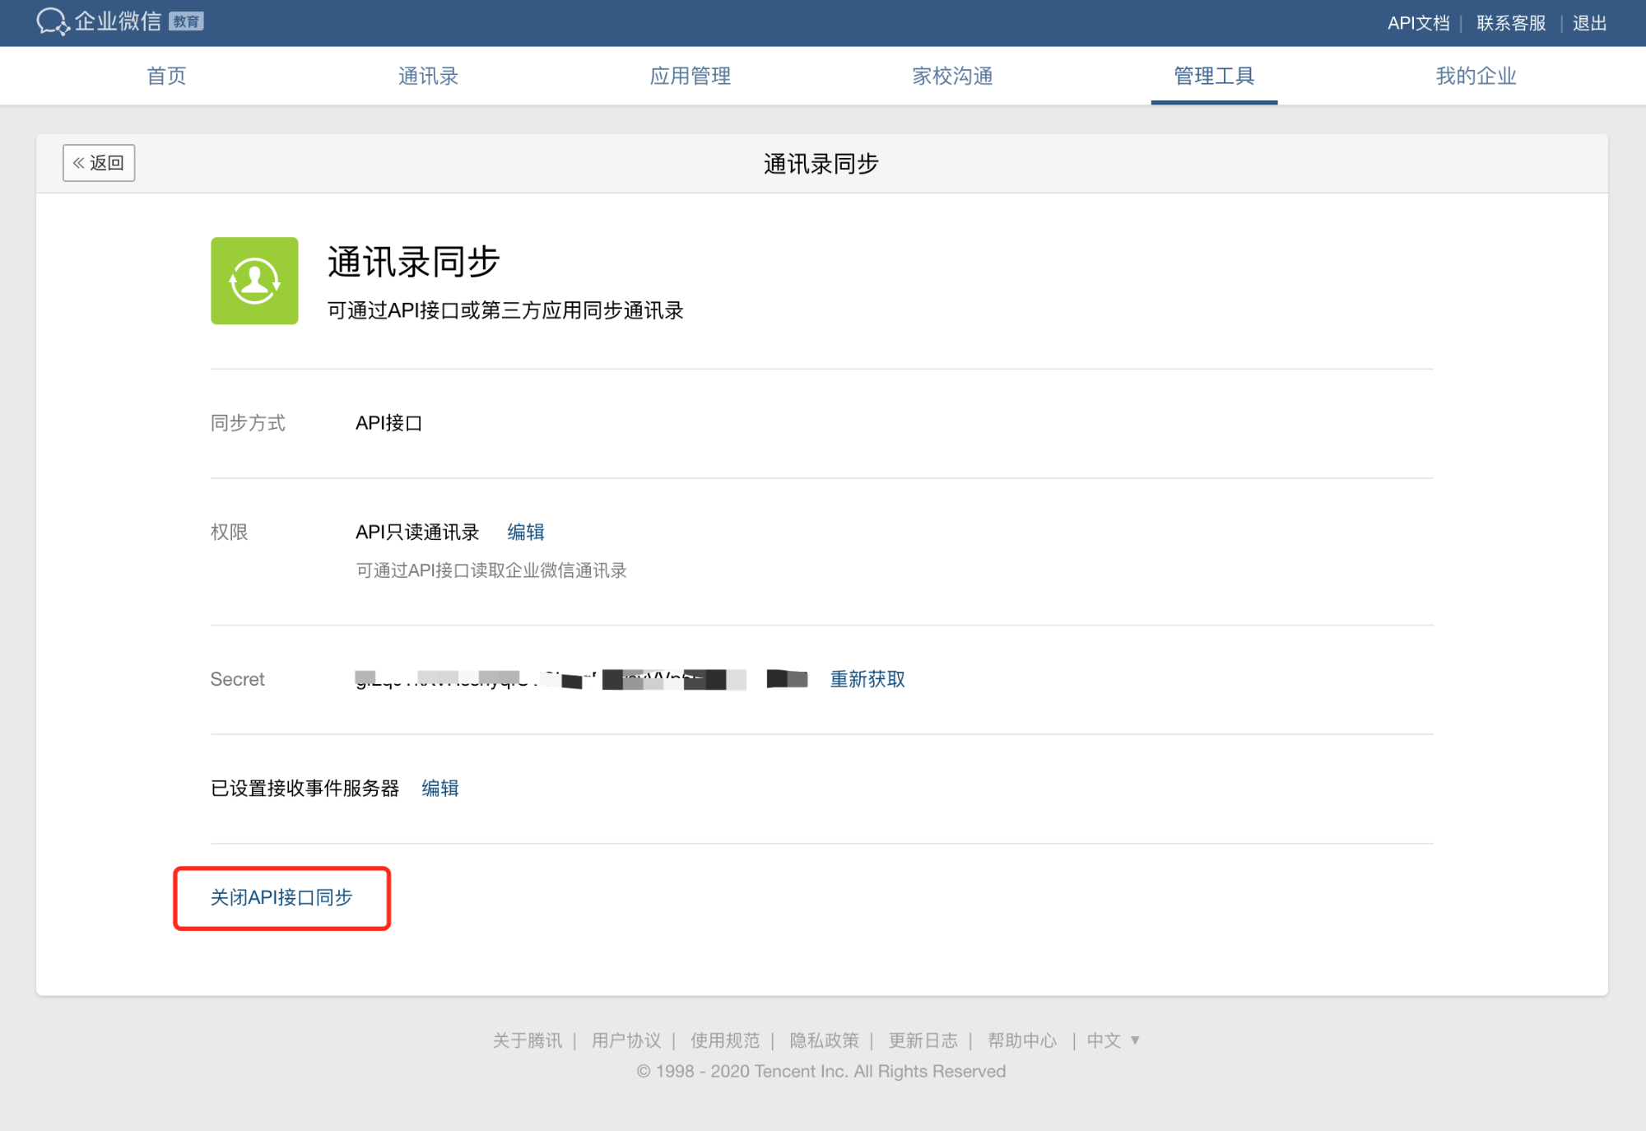
Task: Open the API文档 link
Action: pos(1418,23)
